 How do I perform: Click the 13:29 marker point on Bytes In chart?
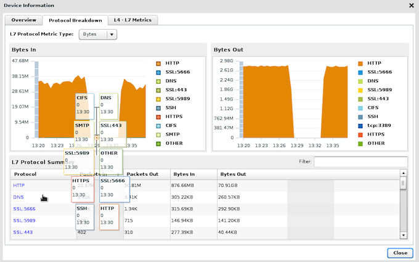[97, 138]
